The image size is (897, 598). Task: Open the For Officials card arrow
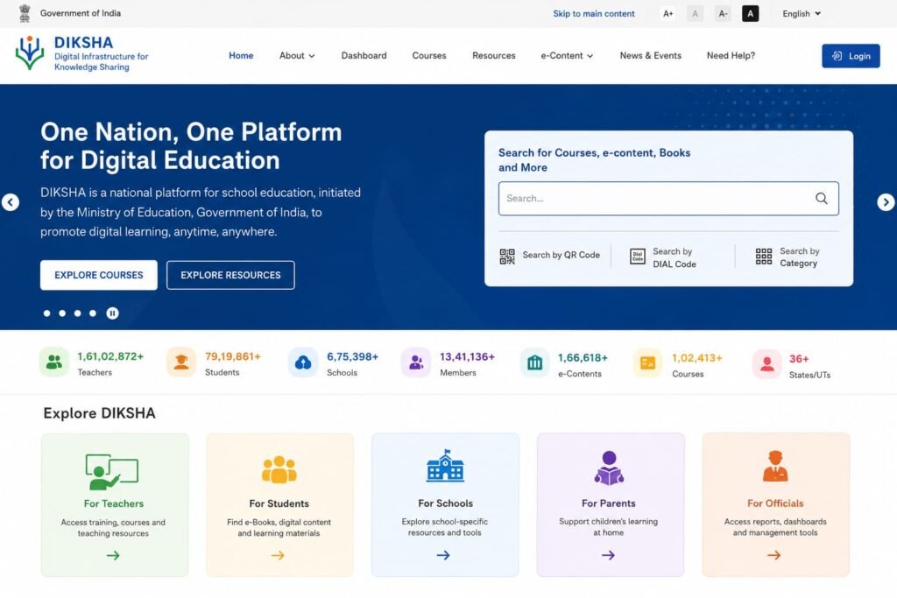pos(774,555)
